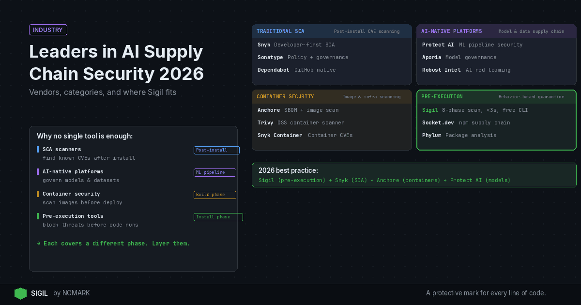The width and height of the screenshot is (581, 305).
Task: Click the Build phase colored tag
Action: tap(214, 195)
